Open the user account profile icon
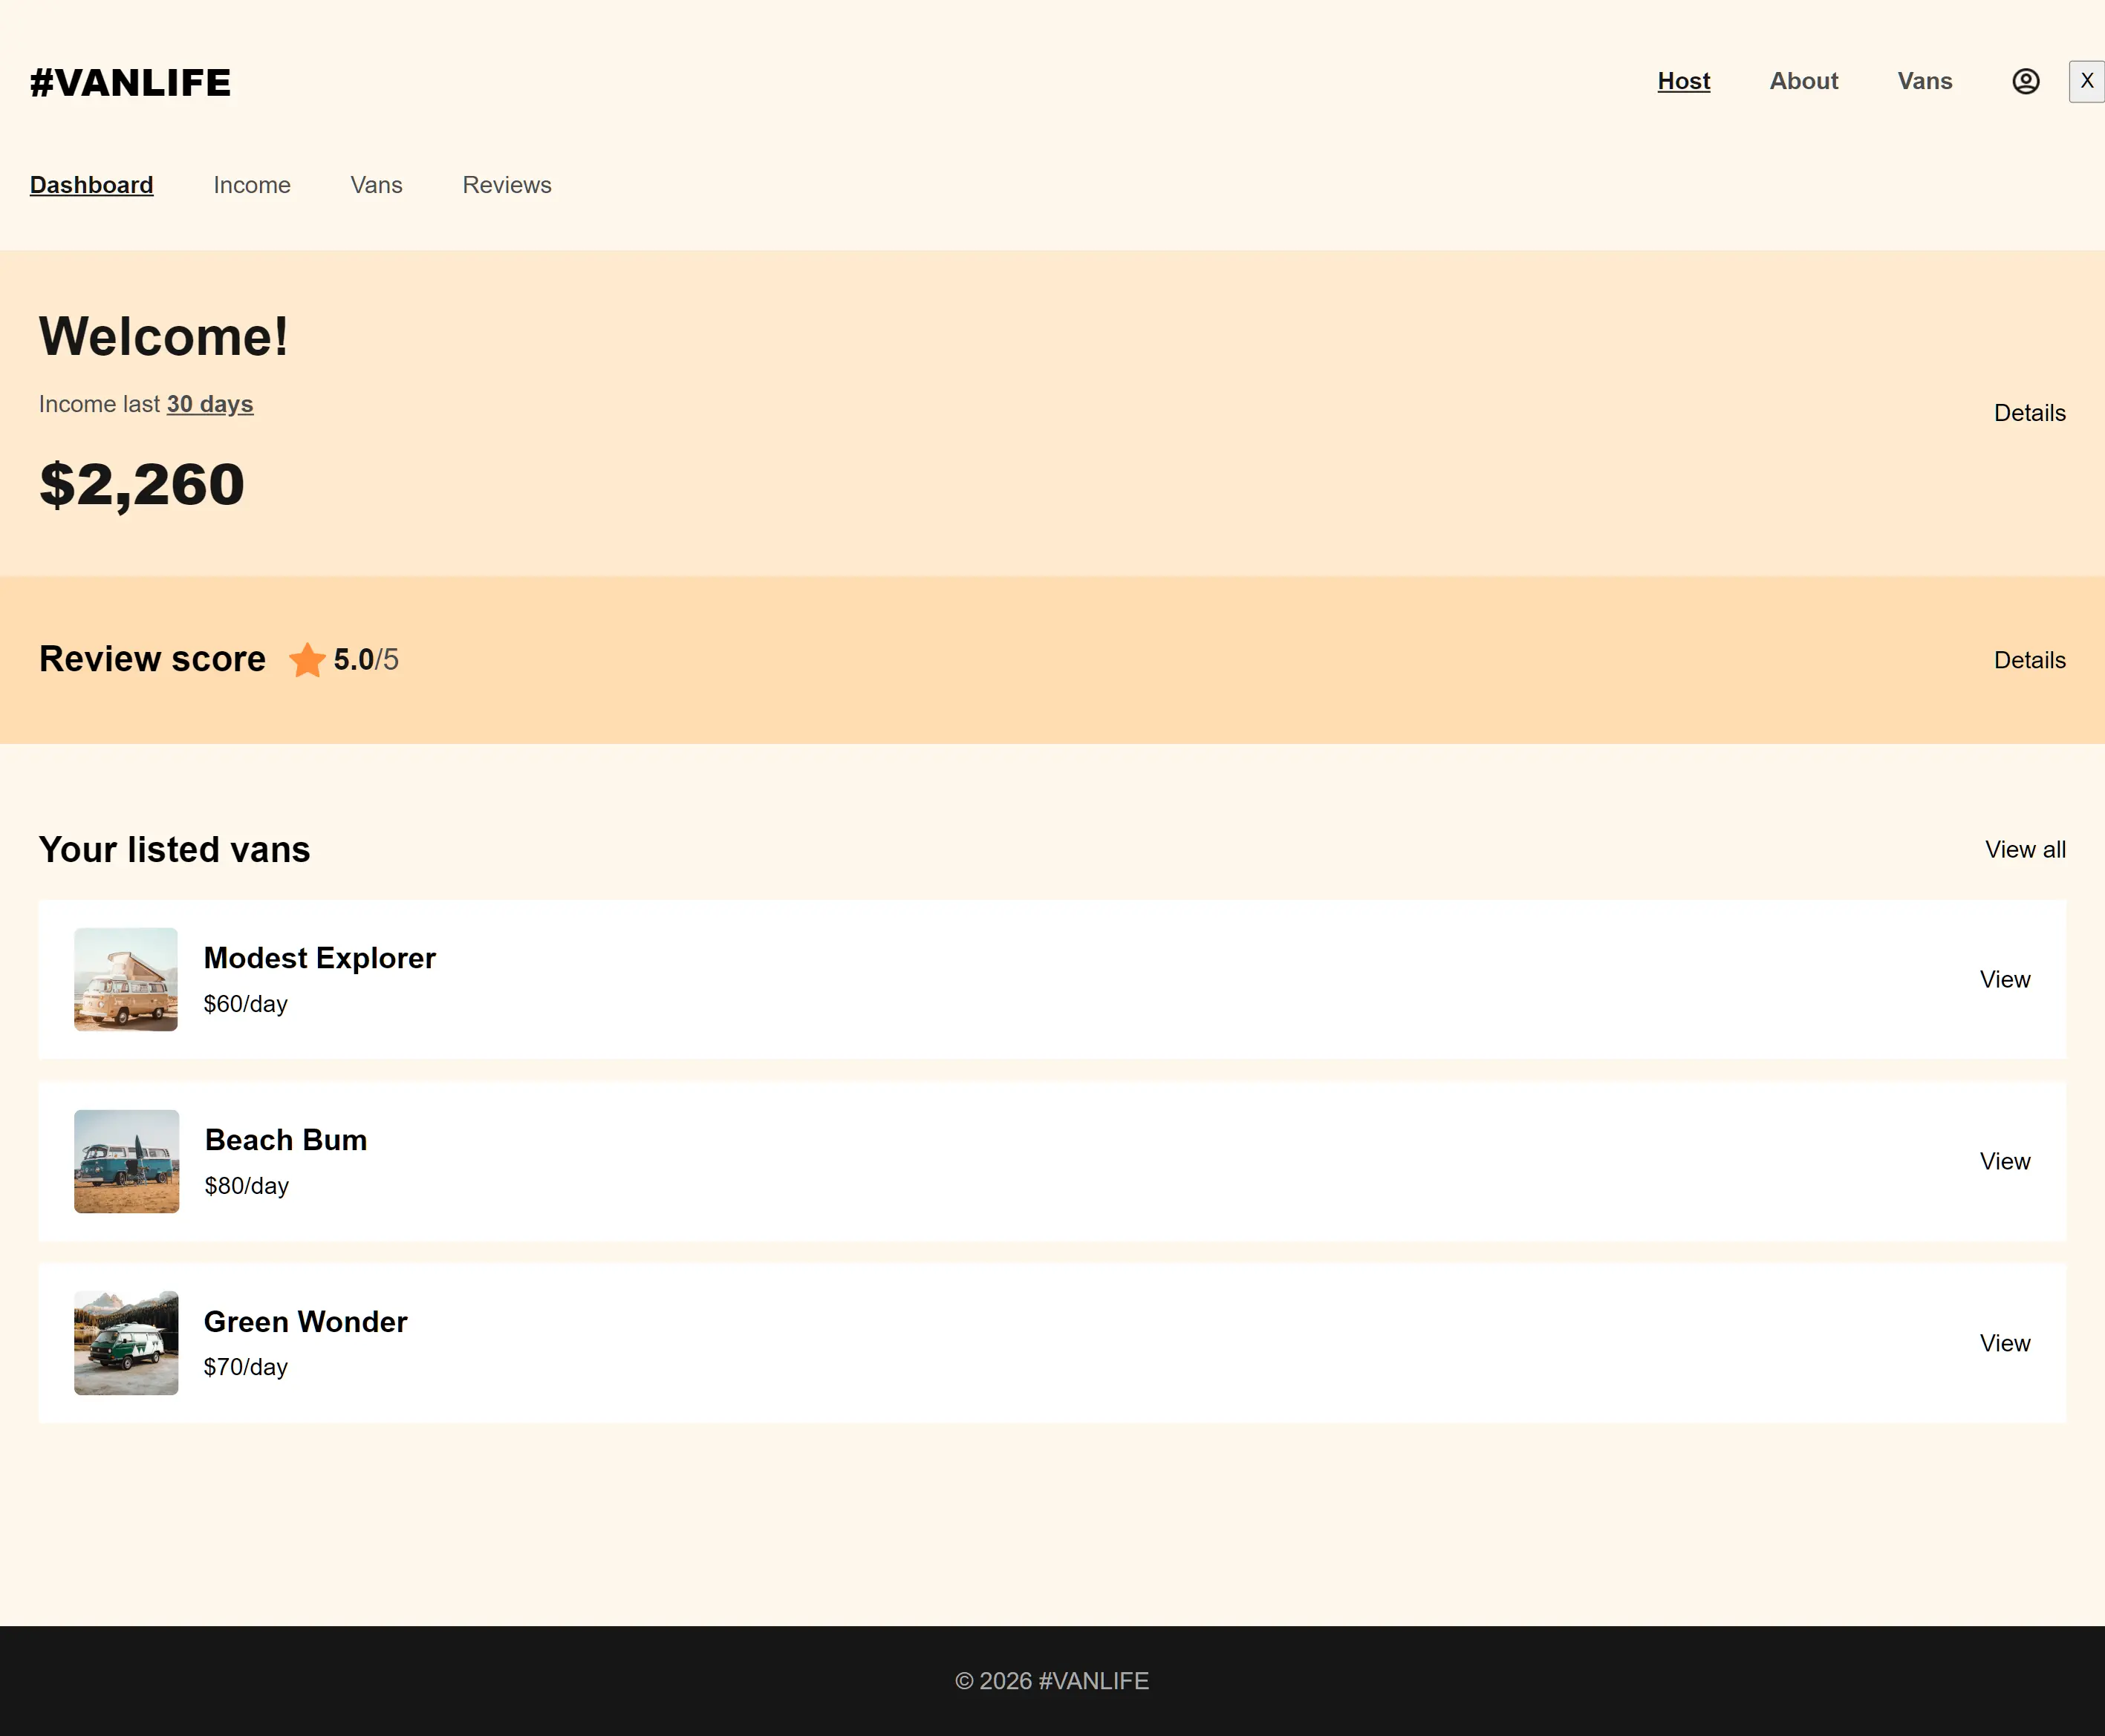Image resolution: width=2105 pixels, height=1736 pixels. click(x=2025, y=81)
